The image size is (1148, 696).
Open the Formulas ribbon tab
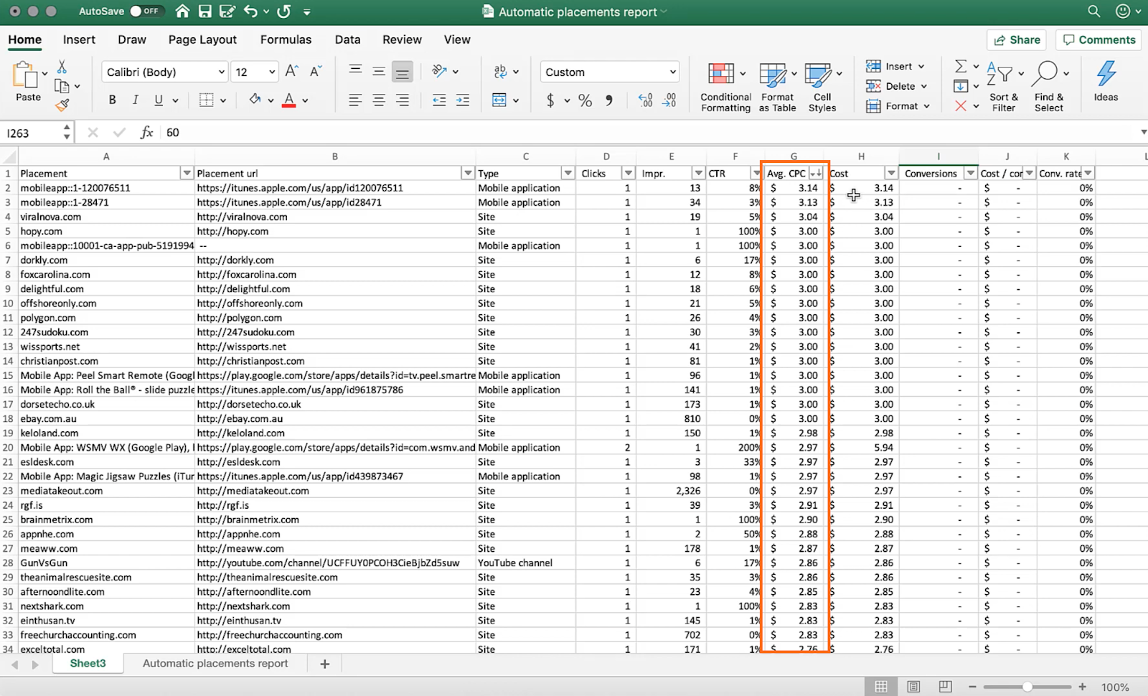click(286, 39)
